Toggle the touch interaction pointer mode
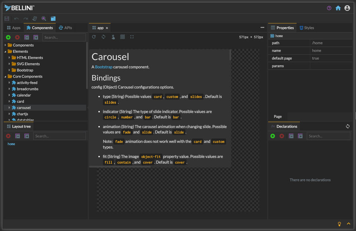Viewport: 356px width, 231px height. point(113,37)
